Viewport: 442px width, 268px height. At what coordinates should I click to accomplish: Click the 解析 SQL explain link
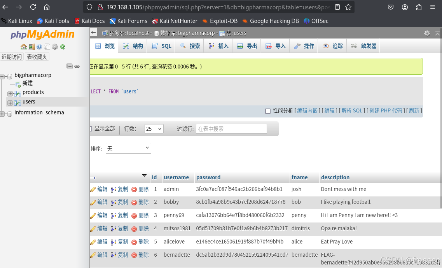[x=352, y=110]
